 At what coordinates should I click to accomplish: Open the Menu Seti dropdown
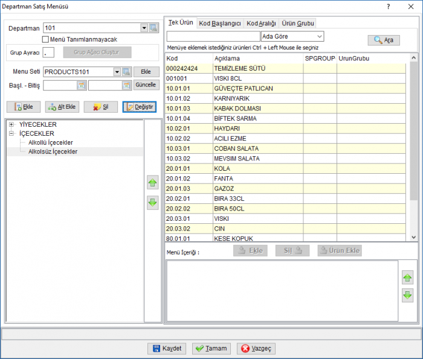[117, 72]
